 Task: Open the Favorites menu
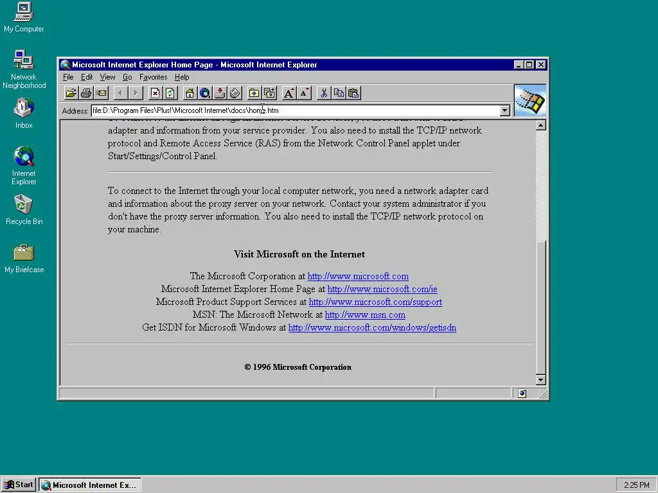coord(153,77)
